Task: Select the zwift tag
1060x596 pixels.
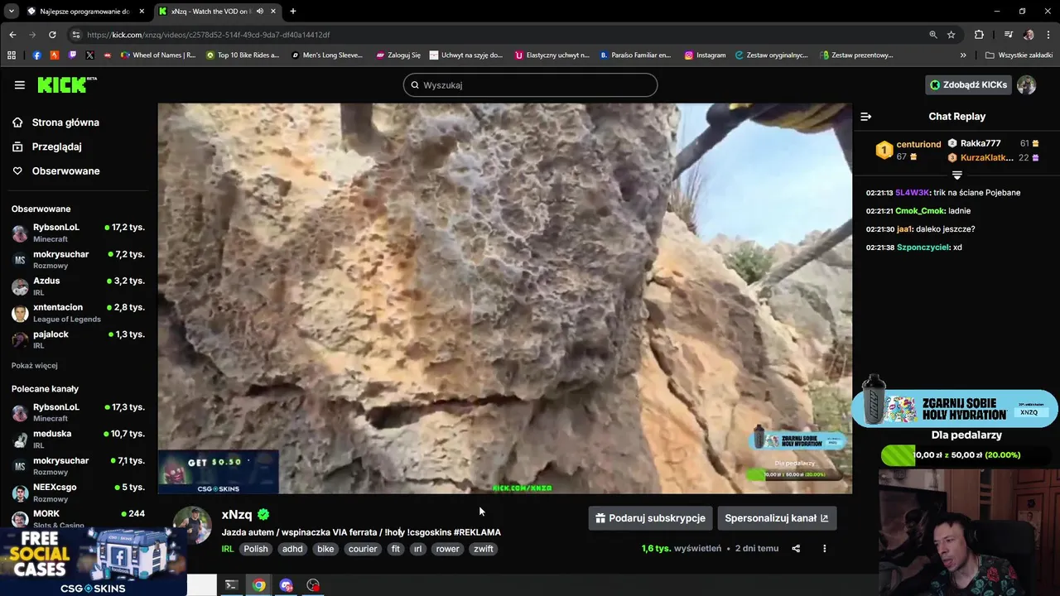Action: coord(484,549)
